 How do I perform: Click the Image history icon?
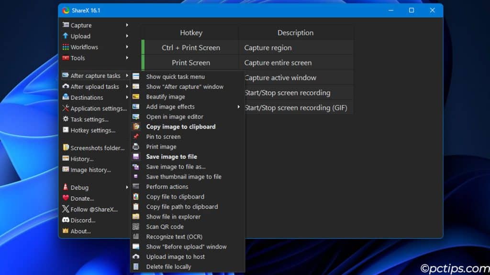[66, 169]
